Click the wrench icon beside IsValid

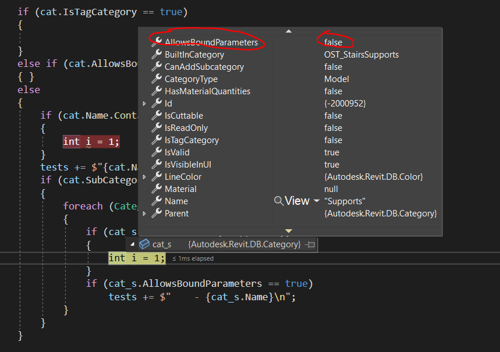156,152
